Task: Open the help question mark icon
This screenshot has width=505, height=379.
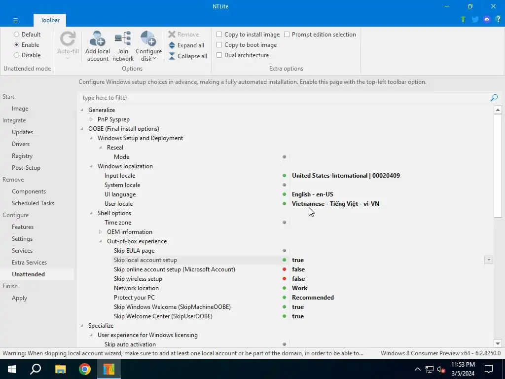Action: pos(498,19)
